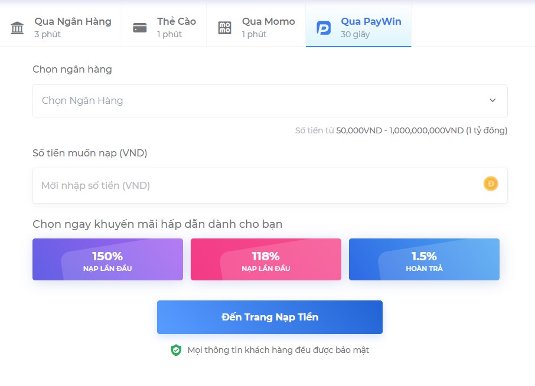This screenshot has width=535, height=386.
Task: Focus the Mời nhập số tiền input
Action: coord(270,185)
